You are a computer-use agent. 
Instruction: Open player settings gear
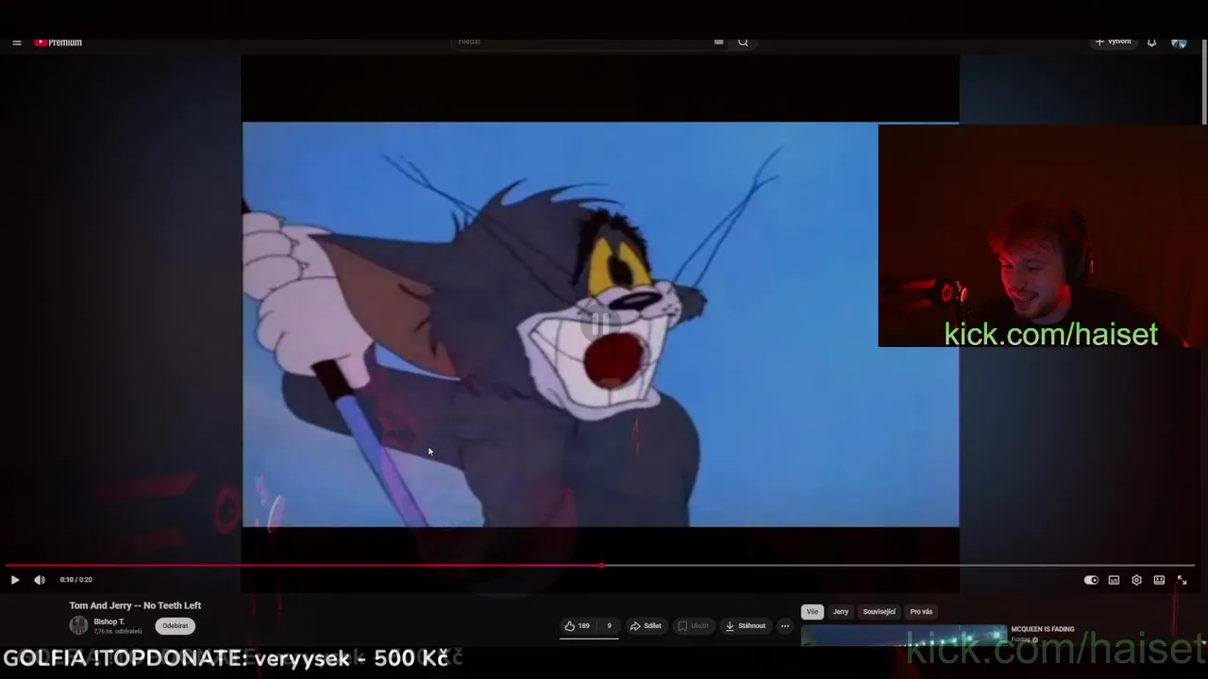tap(1136, 580)
